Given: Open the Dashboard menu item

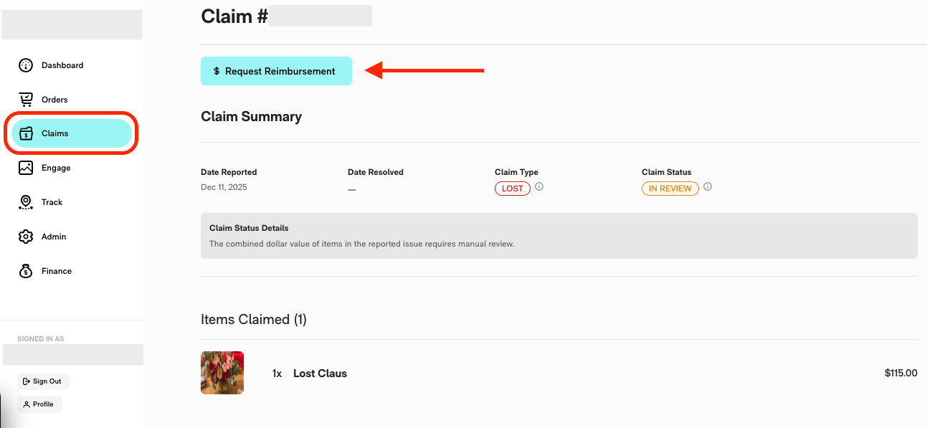Looking at the screenshot, I should [x=62, y=65].
